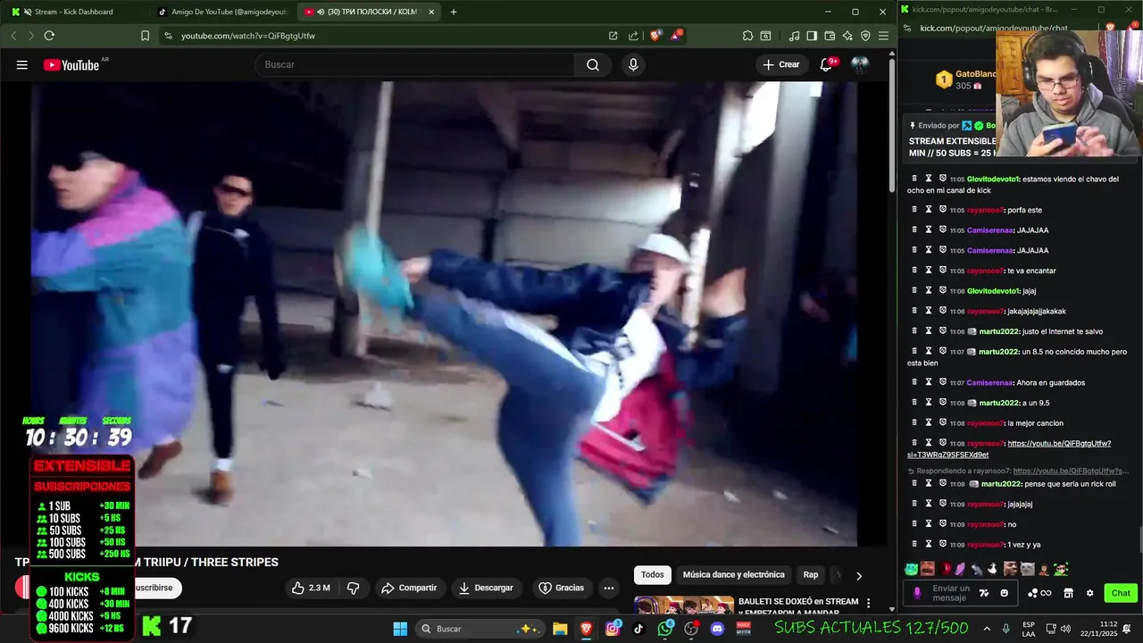Bookmark this page in the address bar
Screen dimensions: 1143x643
(x=145, y=36)
